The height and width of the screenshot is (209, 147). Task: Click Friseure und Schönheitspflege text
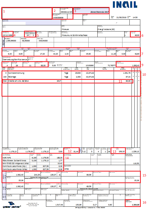[74, 35]
